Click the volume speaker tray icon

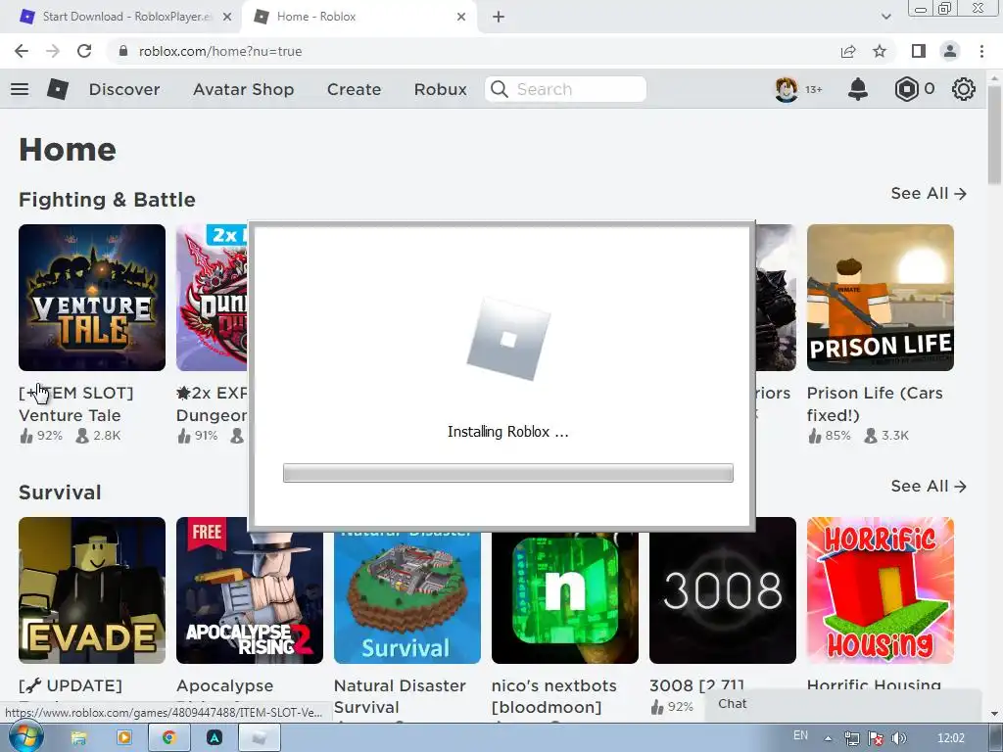click(x=899, y=738)
